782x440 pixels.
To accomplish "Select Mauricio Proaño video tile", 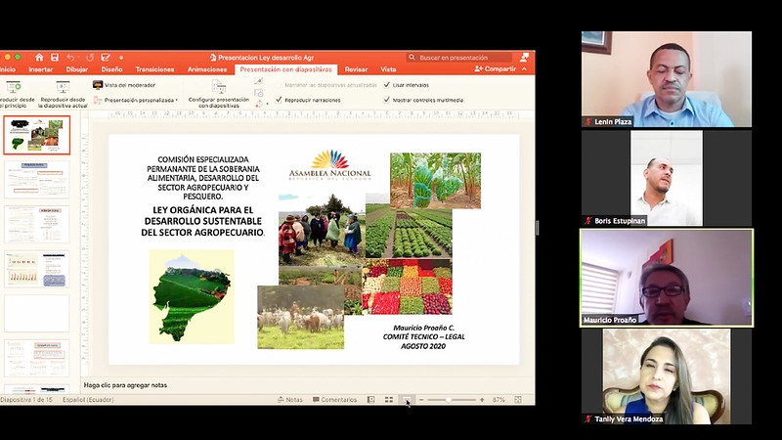I will click(667, 278).
